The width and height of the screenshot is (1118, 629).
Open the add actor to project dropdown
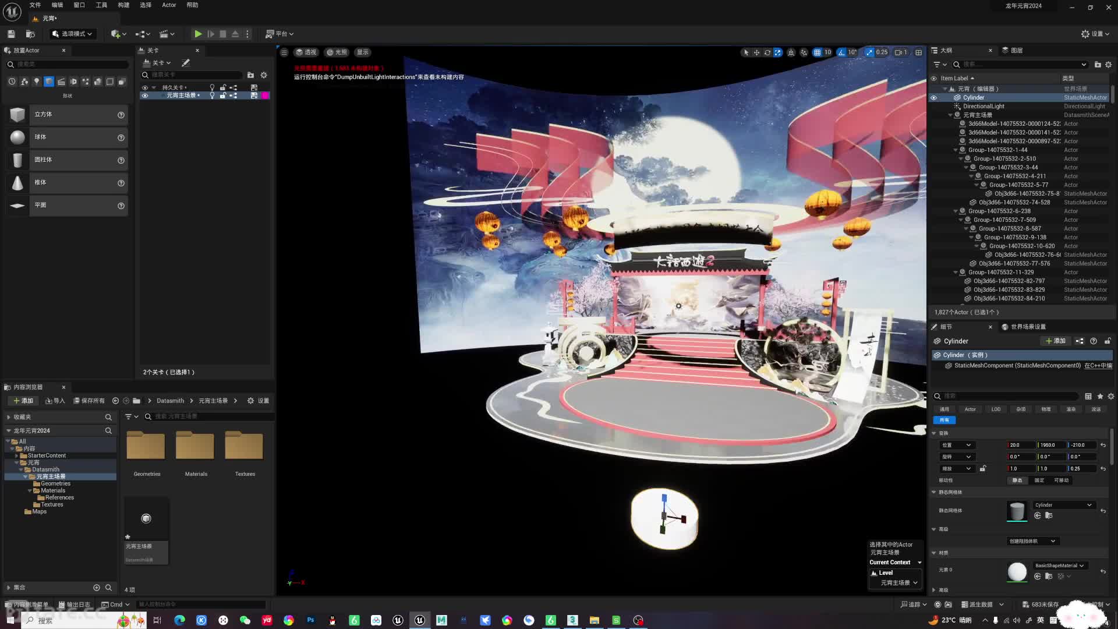click(x=118, y=34)
